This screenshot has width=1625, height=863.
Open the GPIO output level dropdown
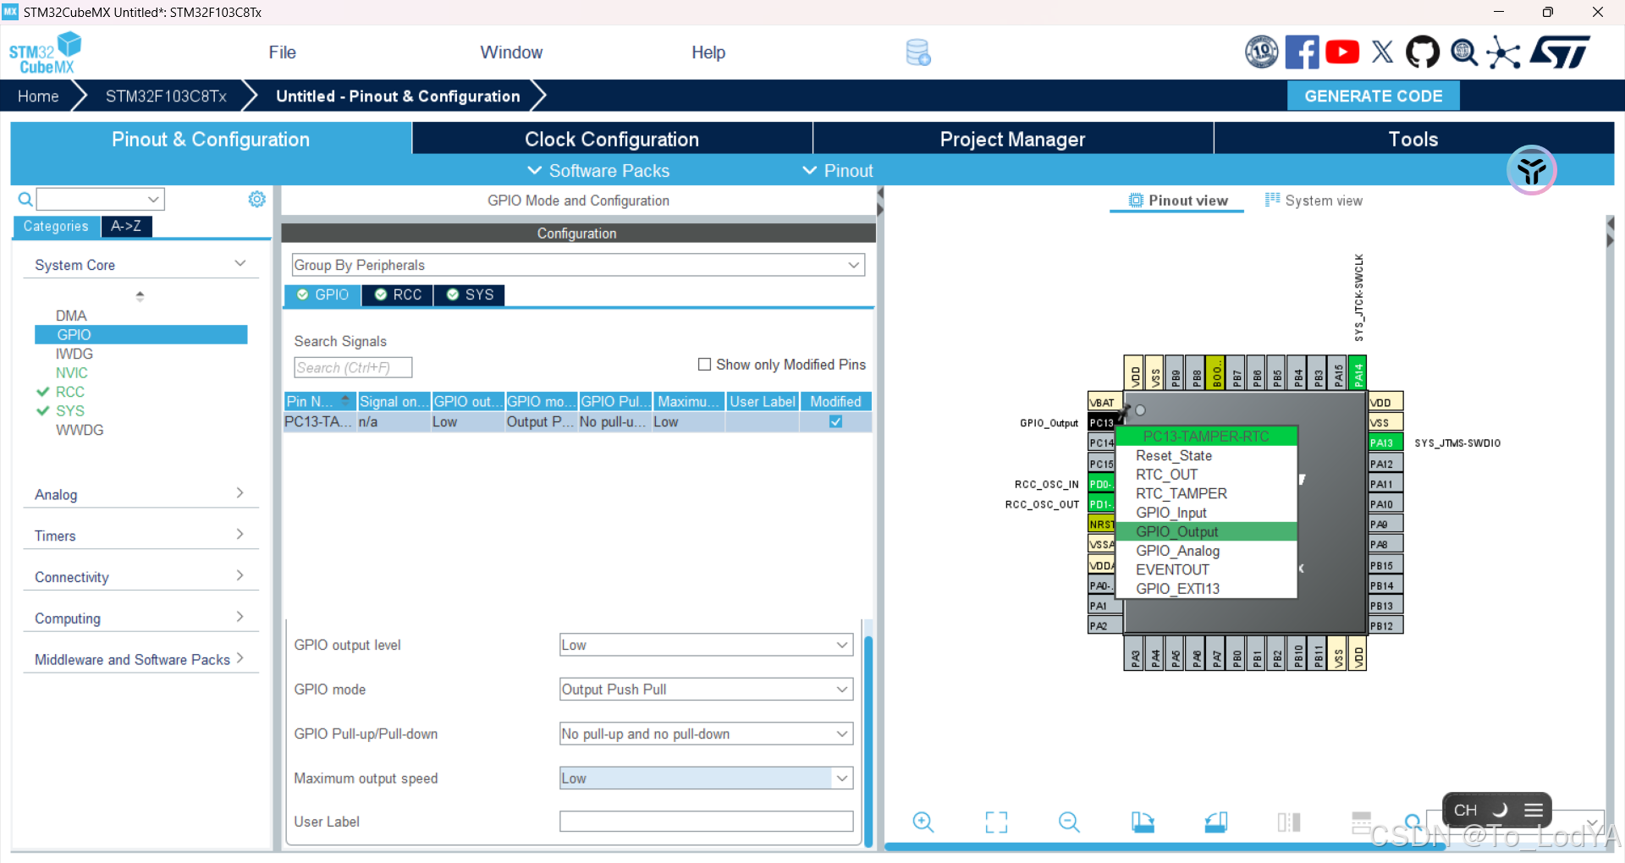coord(706,645)
